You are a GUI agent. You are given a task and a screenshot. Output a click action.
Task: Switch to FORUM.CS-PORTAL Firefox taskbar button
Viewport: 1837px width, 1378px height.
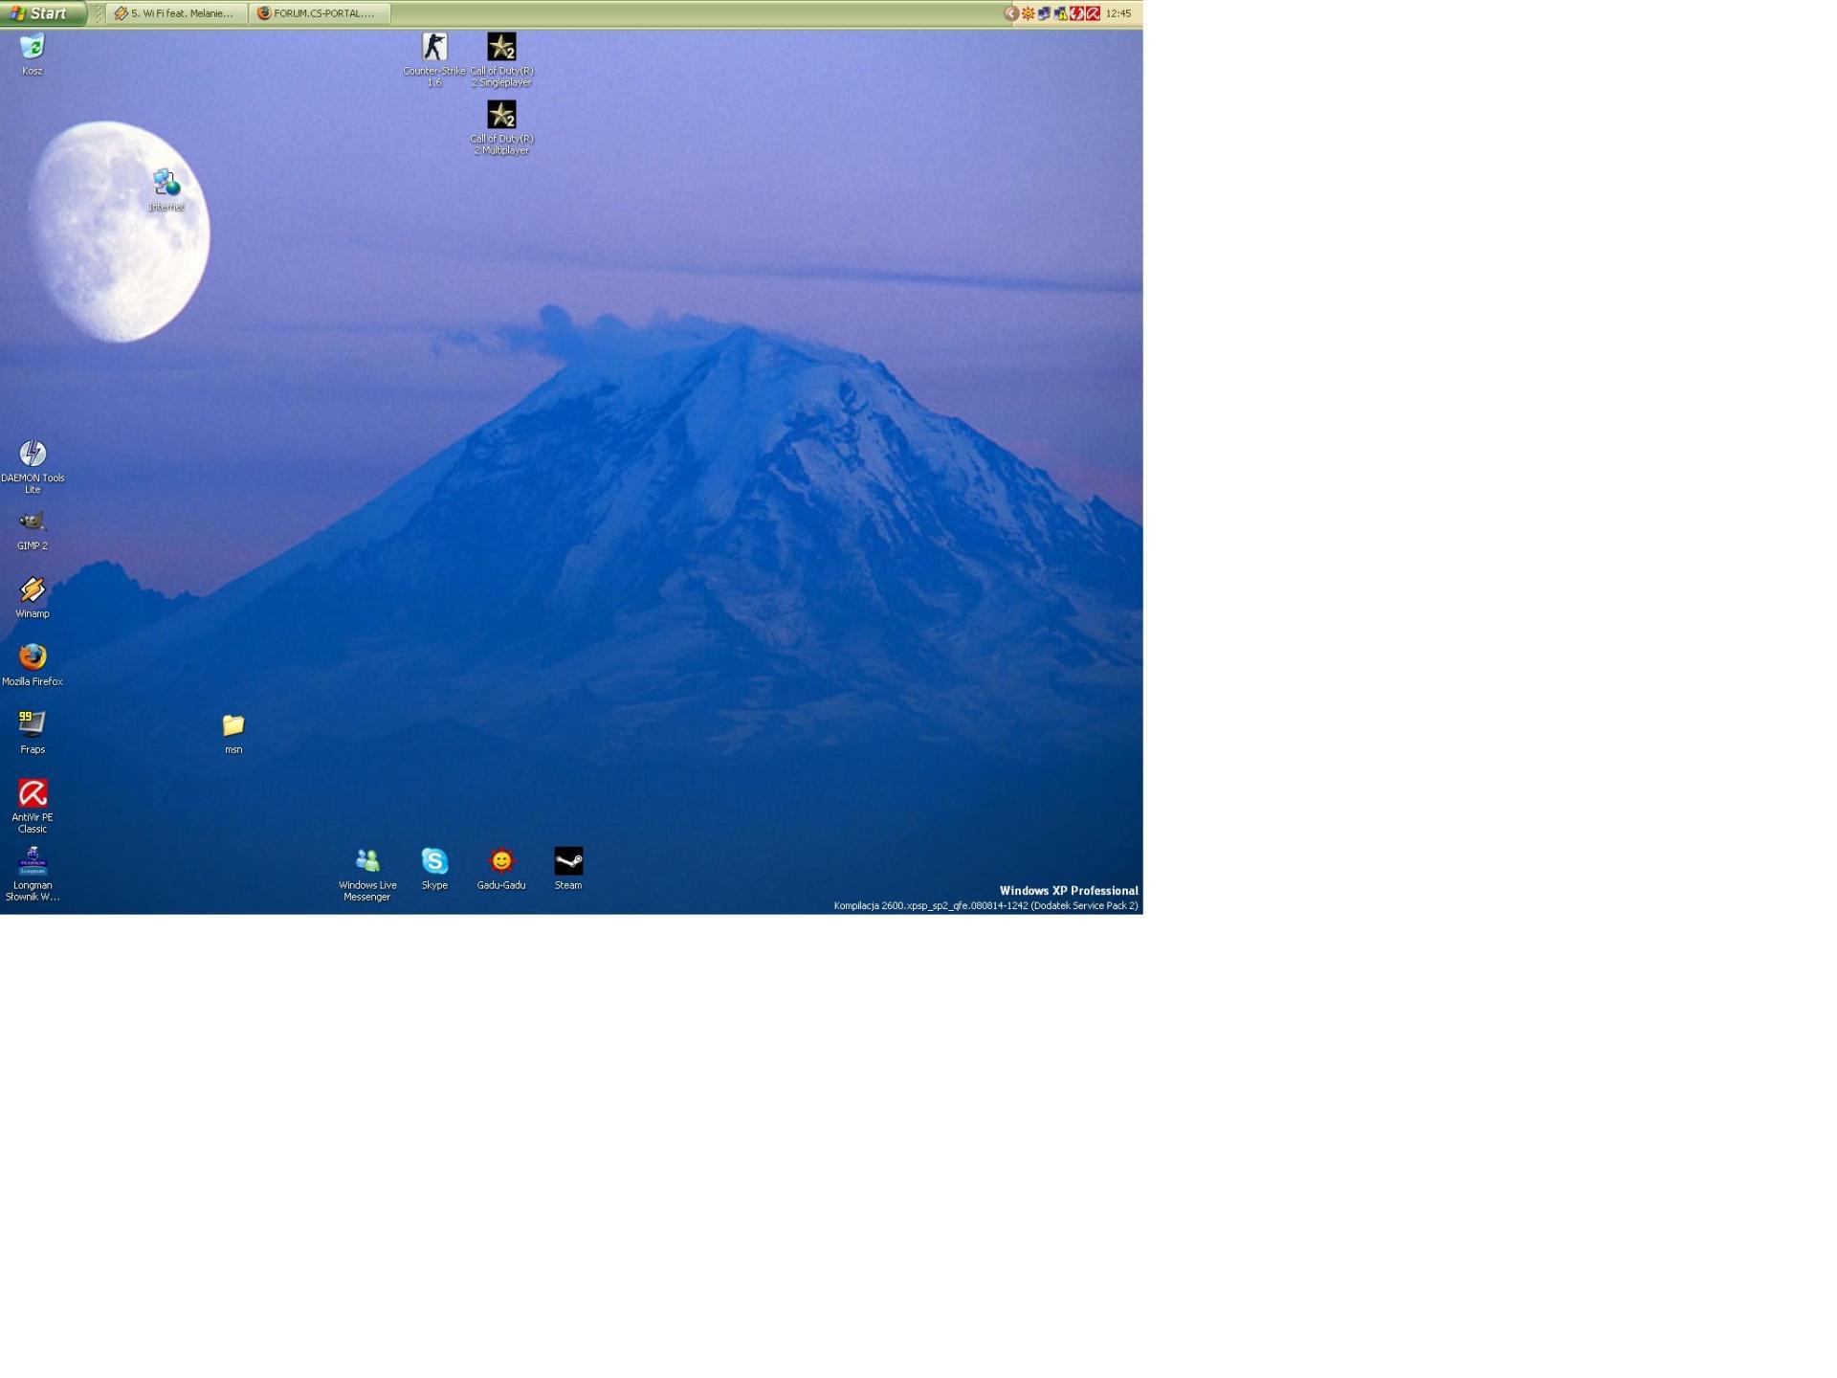tap(320, 13)
